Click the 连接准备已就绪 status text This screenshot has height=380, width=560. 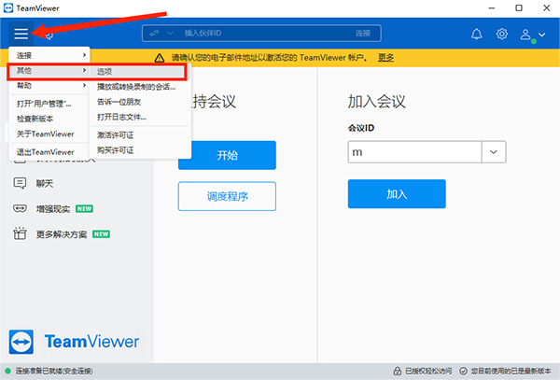tap(54, 371)
